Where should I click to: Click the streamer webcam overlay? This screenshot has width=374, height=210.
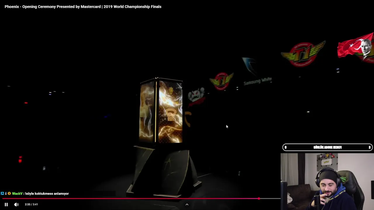[x=327, y=181]
